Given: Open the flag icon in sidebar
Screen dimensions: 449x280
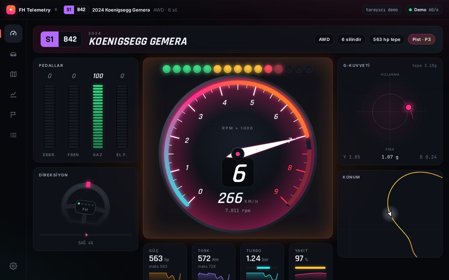Looking at the screenshot, I should tap(13, 115).
